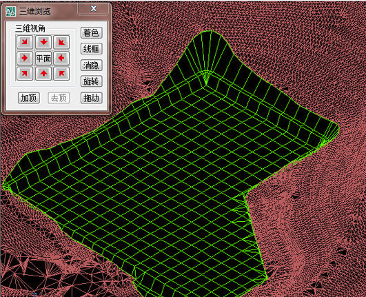The width and height of the screenshot is (366, 297).
Task: Enable 消隐 hidden-line mode
Action: click(91, 65)
